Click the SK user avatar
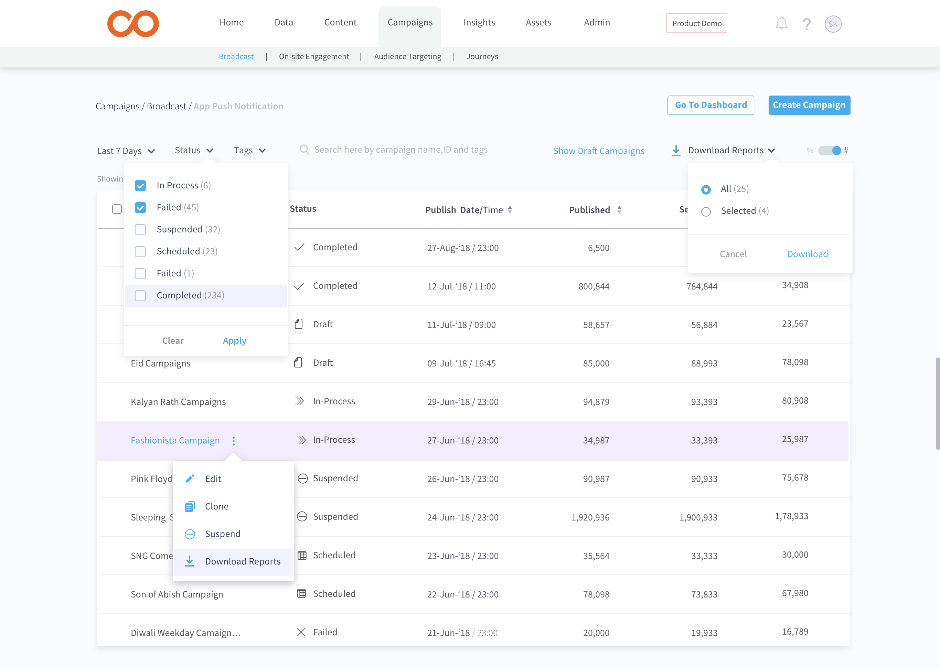Screen dimensions: 940x669 click(833, 24)
